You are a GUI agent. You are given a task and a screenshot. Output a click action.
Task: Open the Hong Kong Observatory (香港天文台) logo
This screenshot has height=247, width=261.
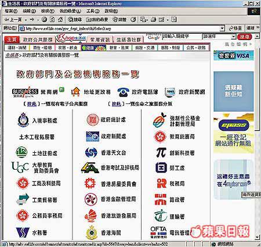[x=91, y=152]
